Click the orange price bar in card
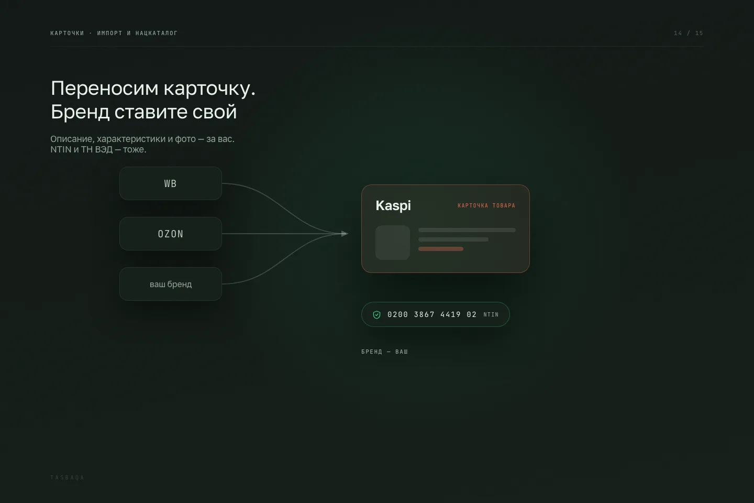The image size is (754, 503). coord(441,249)
